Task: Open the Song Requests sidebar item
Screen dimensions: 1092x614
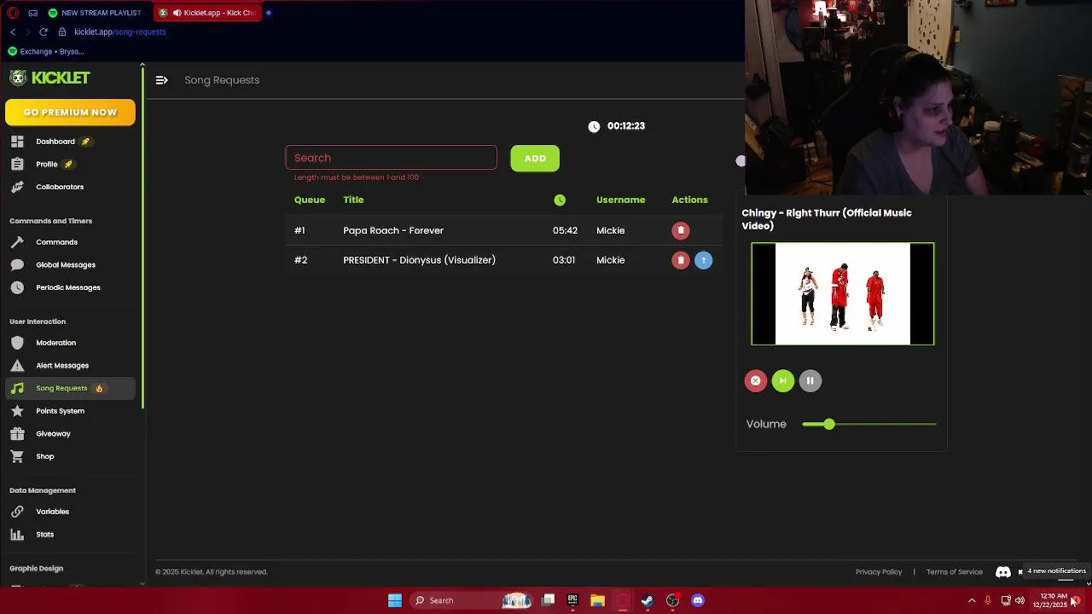Action: coord(70,388)
